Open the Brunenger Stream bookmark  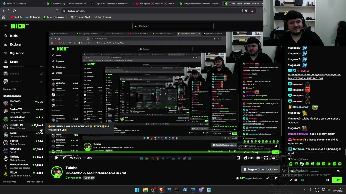tap(55, 17)
